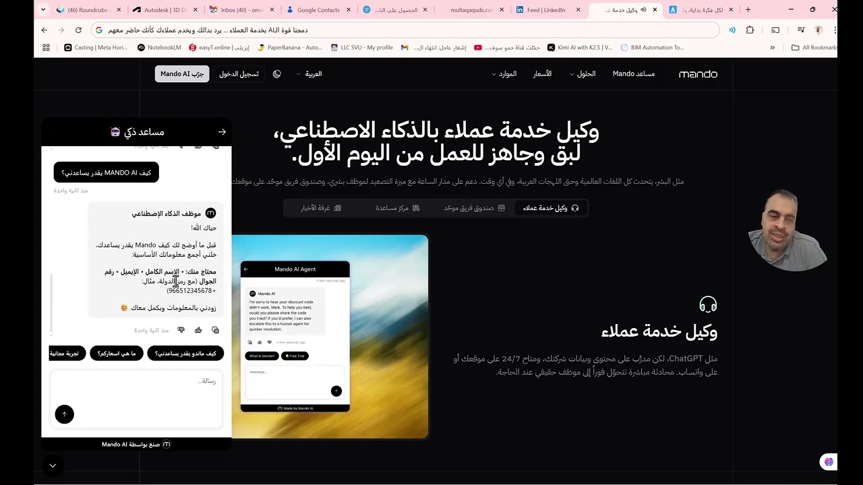863x485 pixels.
Task: Click the robot emoji in مساعد ذكي header
Action: (115, 132)
